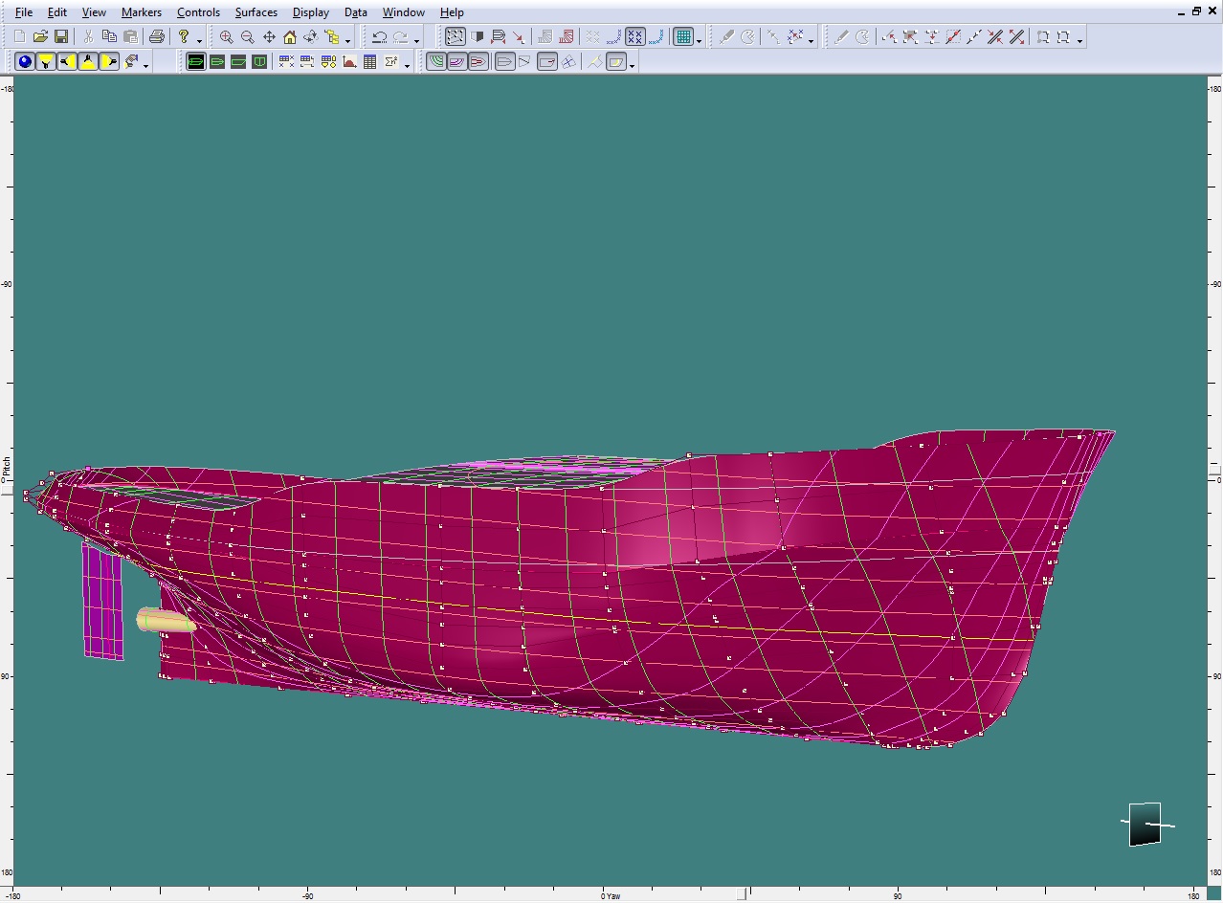1223x903 pixels.
Task: Toggle the teal Grid display button
Action: 682,37
